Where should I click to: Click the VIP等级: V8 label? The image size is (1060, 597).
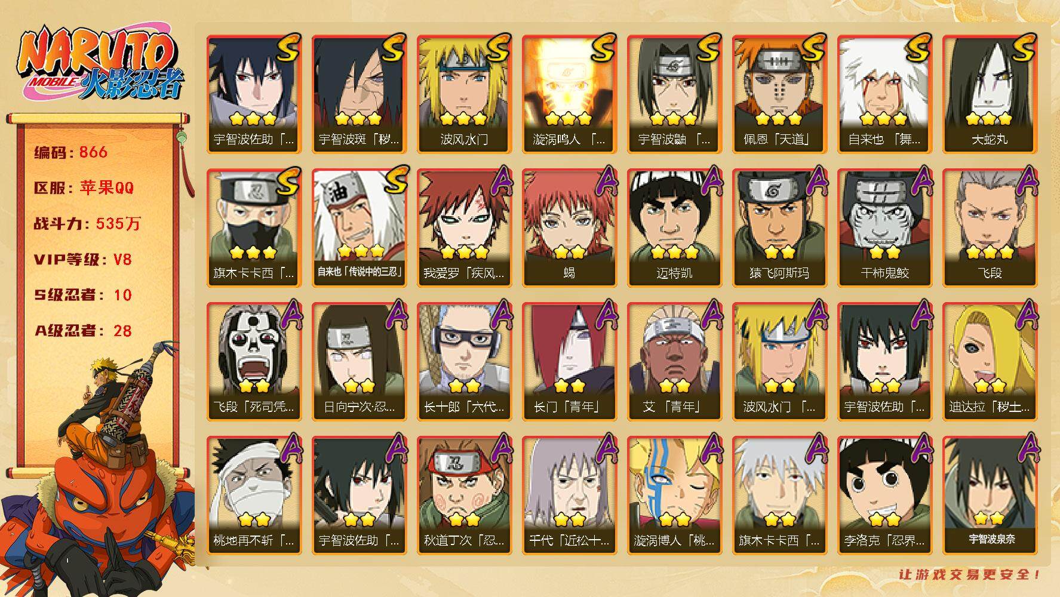coord(83,260)
